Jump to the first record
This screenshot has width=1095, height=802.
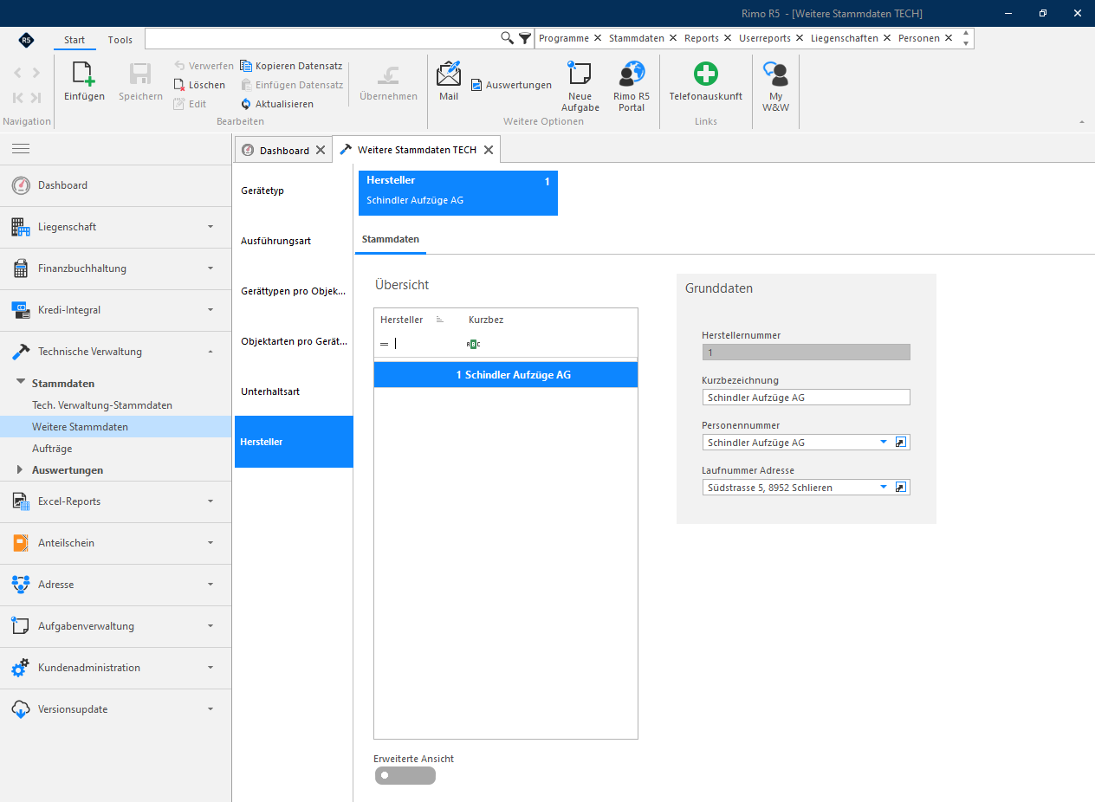(x=17, y=98)
